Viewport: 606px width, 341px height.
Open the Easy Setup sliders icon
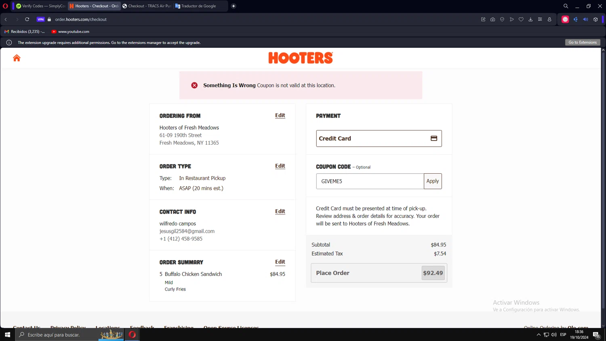click(540, 19)
